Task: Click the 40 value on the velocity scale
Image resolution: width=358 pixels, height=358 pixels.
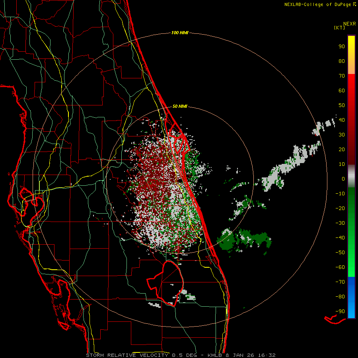Action: (x=342, y=120)
